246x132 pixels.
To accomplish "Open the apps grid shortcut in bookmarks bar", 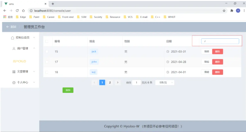I will [x=8, y=17].
